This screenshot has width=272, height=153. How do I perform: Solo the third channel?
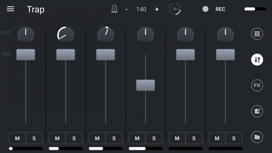[x=114, y=138]
